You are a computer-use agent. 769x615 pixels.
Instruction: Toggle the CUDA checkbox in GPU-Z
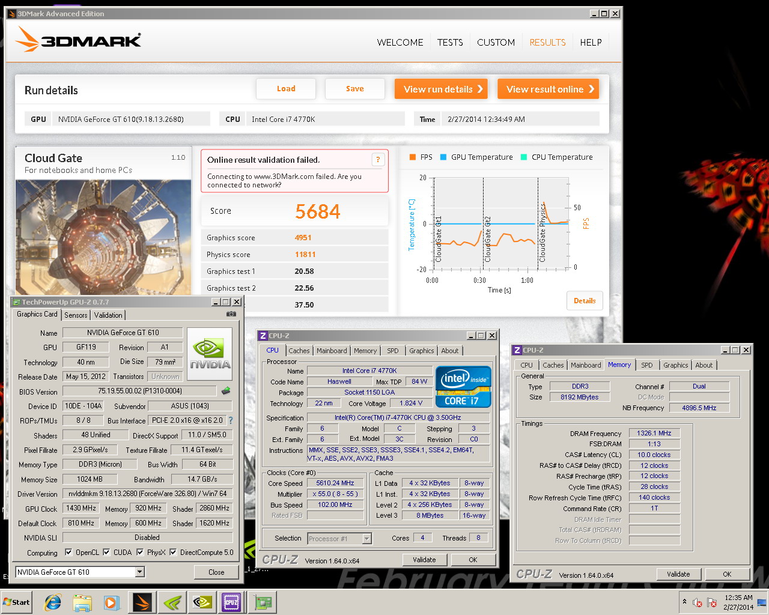point(106,553)
